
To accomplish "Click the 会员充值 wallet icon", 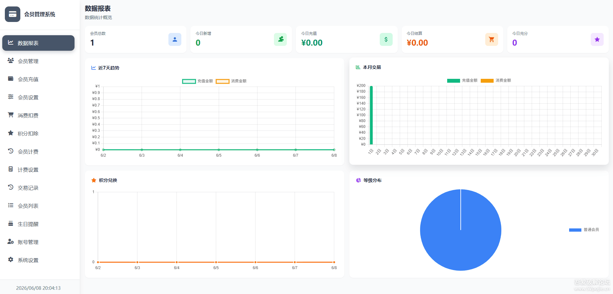I will coord(11,79).
